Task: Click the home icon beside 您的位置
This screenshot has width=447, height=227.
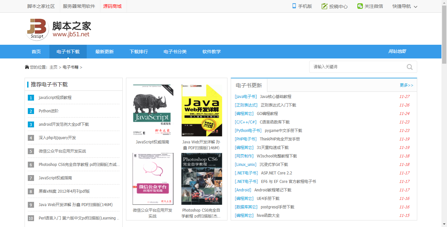Action: (27, 67)
